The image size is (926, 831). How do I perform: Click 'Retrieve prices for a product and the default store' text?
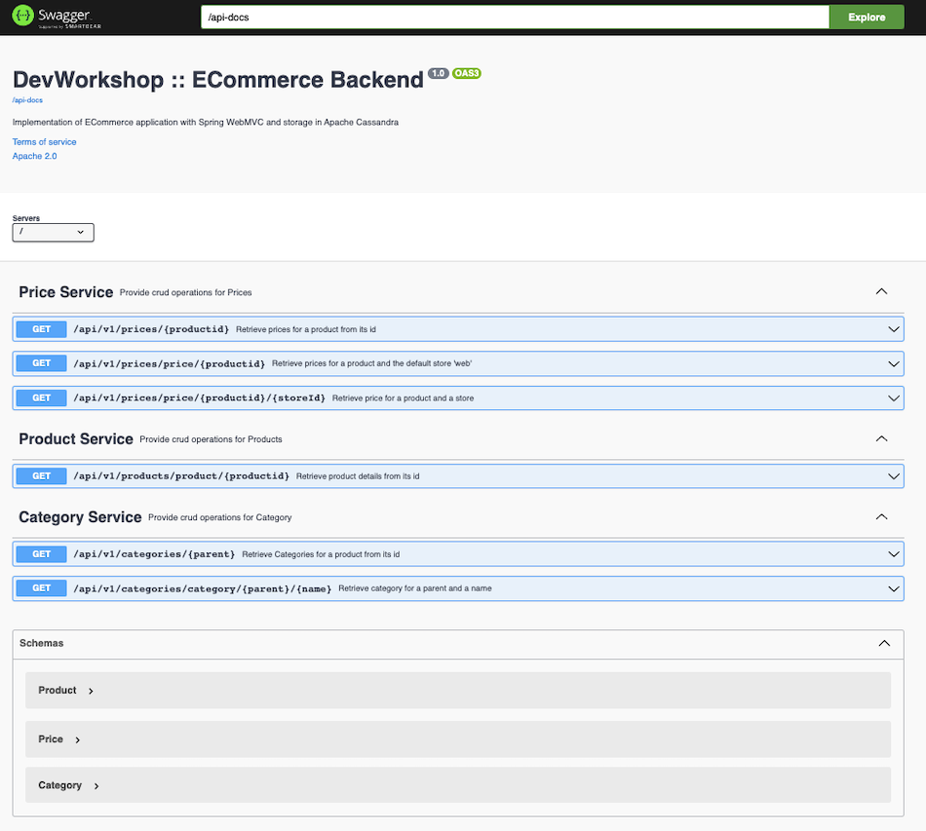371,363
